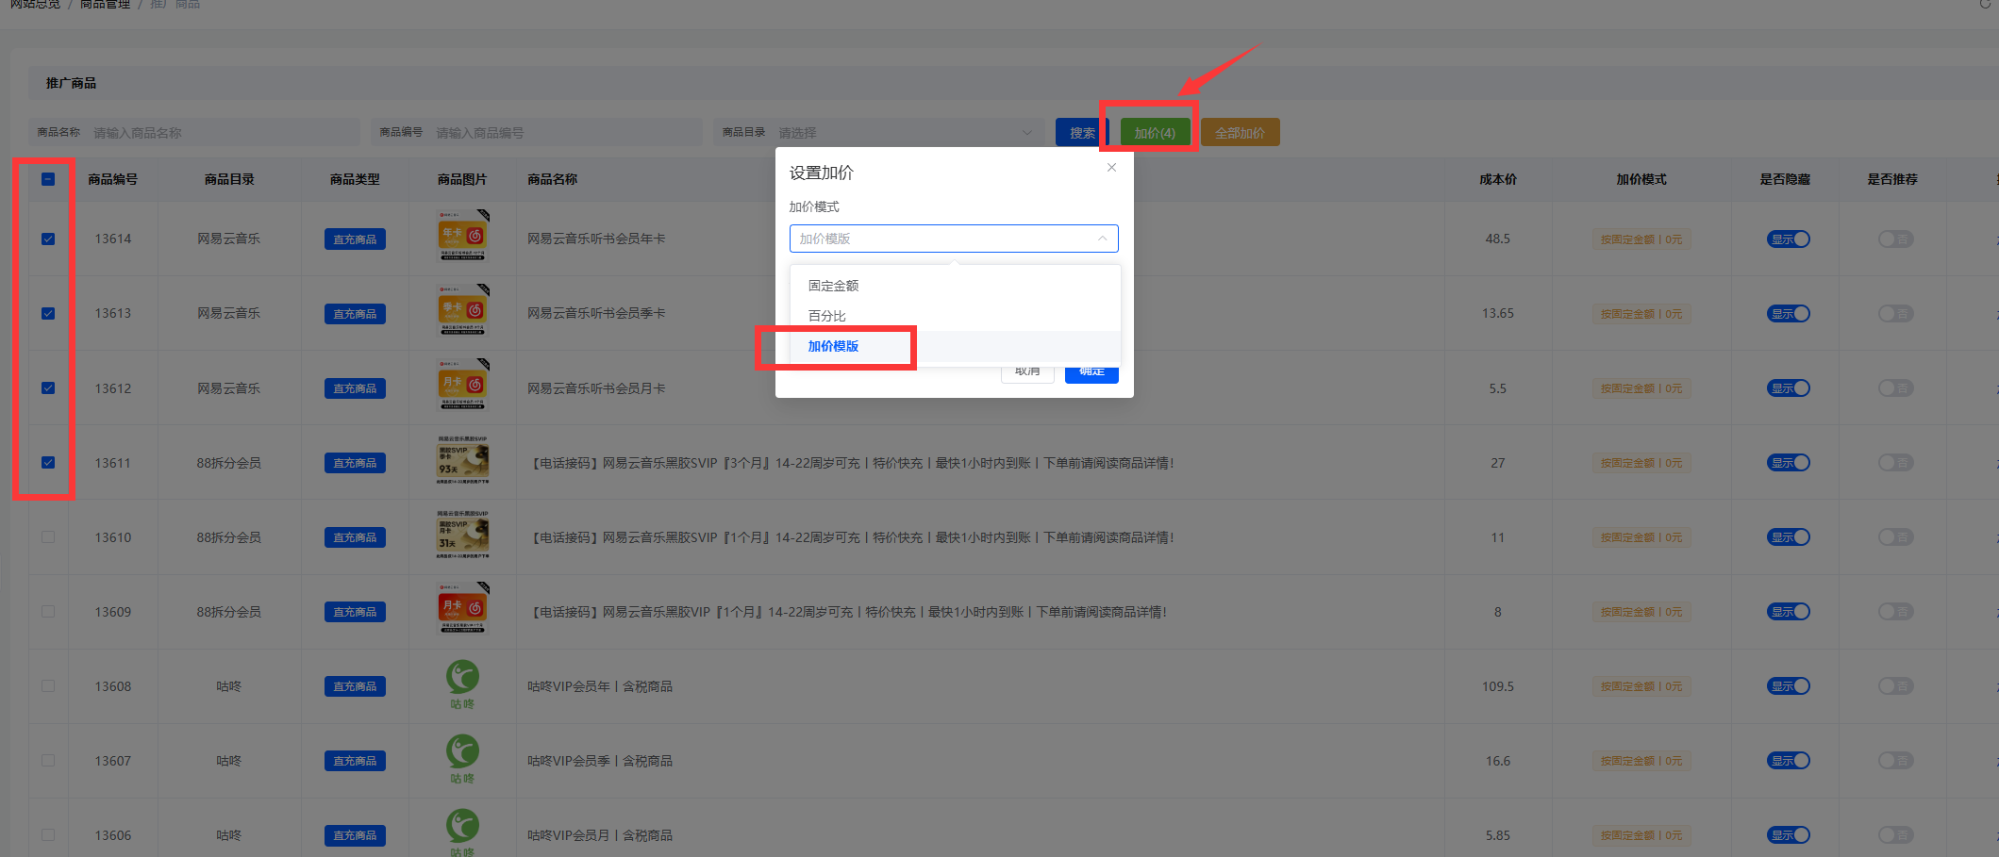The height and width of the screenshot is (857, 1999).
Task: Toggle 显示 switch for product 13613
Action: tap(1788, 314)
